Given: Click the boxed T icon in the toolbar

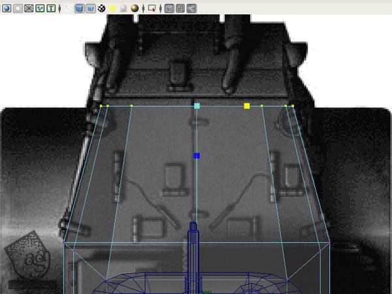Looking at the screenshot, I should click(x=51, y=8).
